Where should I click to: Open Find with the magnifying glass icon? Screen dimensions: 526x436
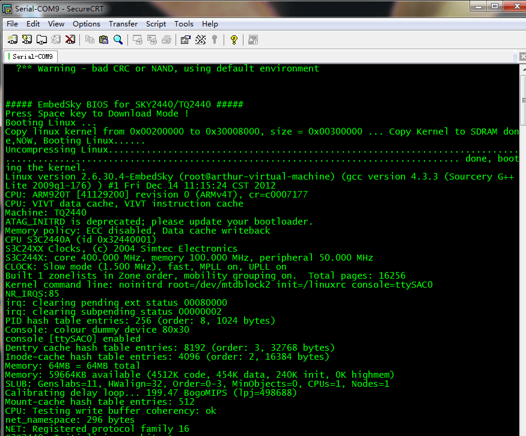tap(118, 40)
